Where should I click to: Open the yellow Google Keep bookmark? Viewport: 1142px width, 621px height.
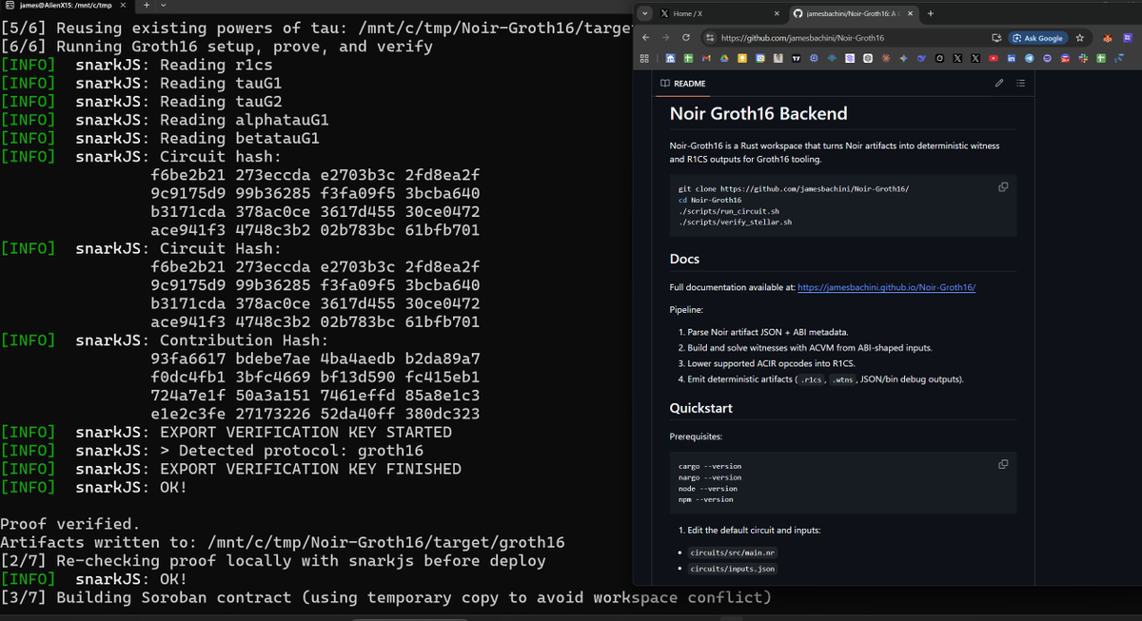click(742, 58)
